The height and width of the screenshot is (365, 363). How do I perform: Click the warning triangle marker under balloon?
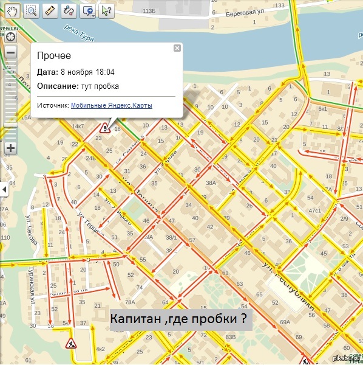click(x=105, y=128)
